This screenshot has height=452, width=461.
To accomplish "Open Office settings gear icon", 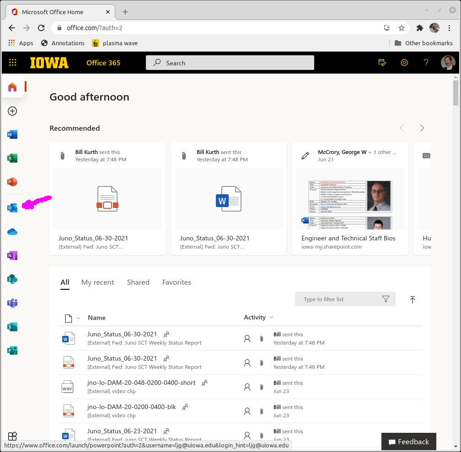I will [404, 63].
